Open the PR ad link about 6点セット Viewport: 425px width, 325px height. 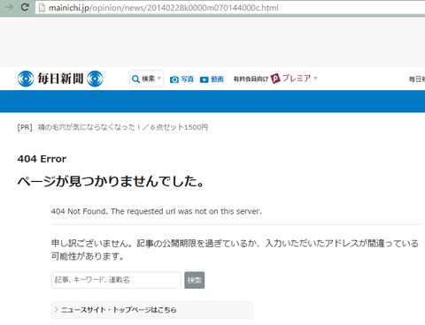pyautogui.click(x=123, y=127)
